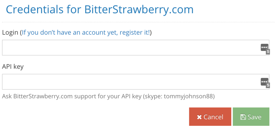The width and height of the screenshot is (275, 136).
Task: Click the Login field label
Action: pos(10,33)
